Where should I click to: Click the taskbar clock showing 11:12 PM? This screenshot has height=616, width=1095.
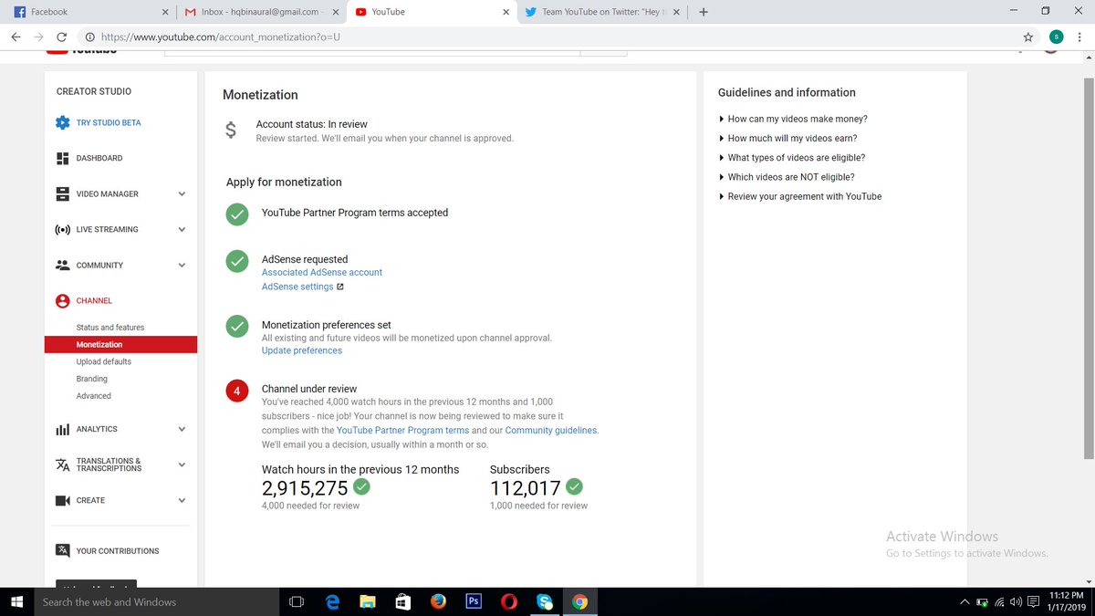coord(1066,601)
